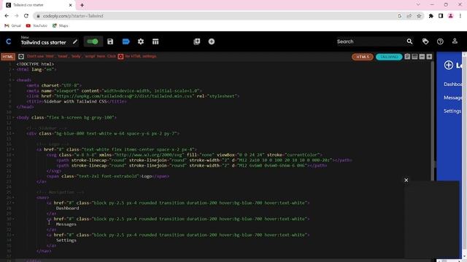Image resolution: width=467 pixels, height=262 pixels.
Task: Open settings gear in Codeply toolbar
Action: tap(141, 41)
